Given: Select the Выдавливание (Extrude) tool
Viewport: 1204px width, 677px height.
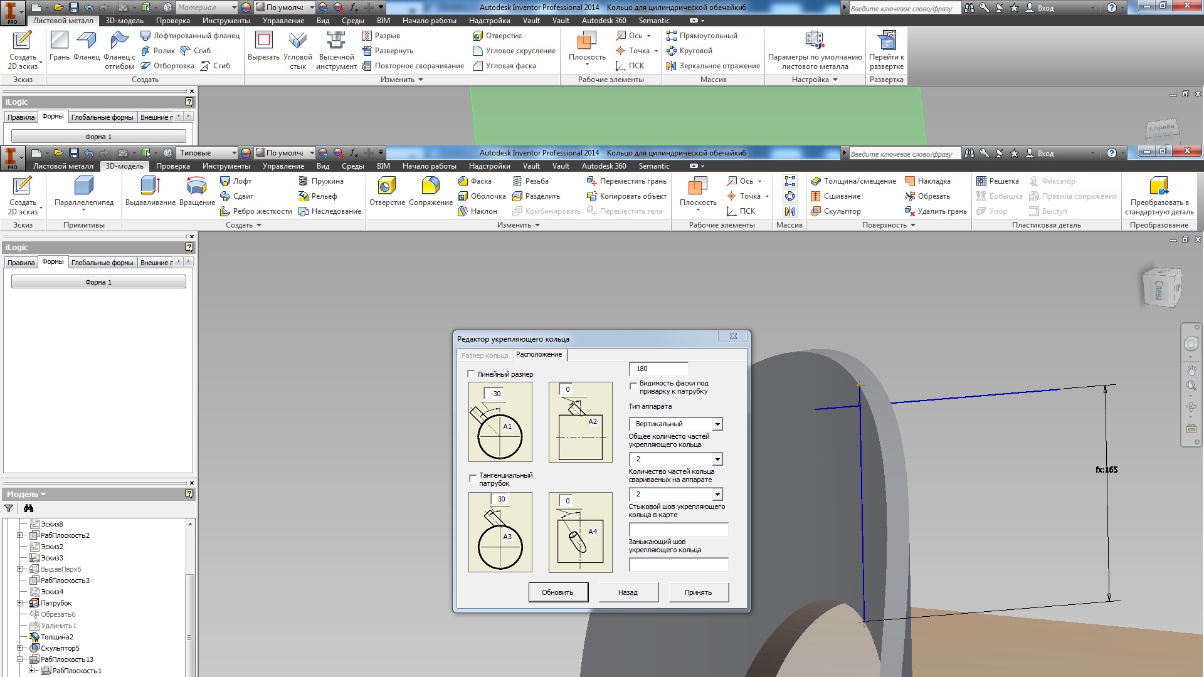Looking at the screenshot, I should [x=150, y=191].
